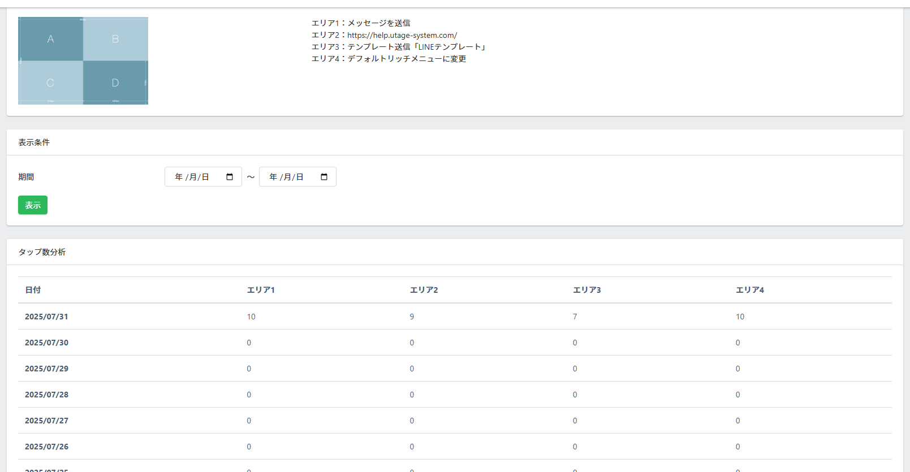
Task: Click エリア3 value 7 for 2025/07/31
Action: 575,317
